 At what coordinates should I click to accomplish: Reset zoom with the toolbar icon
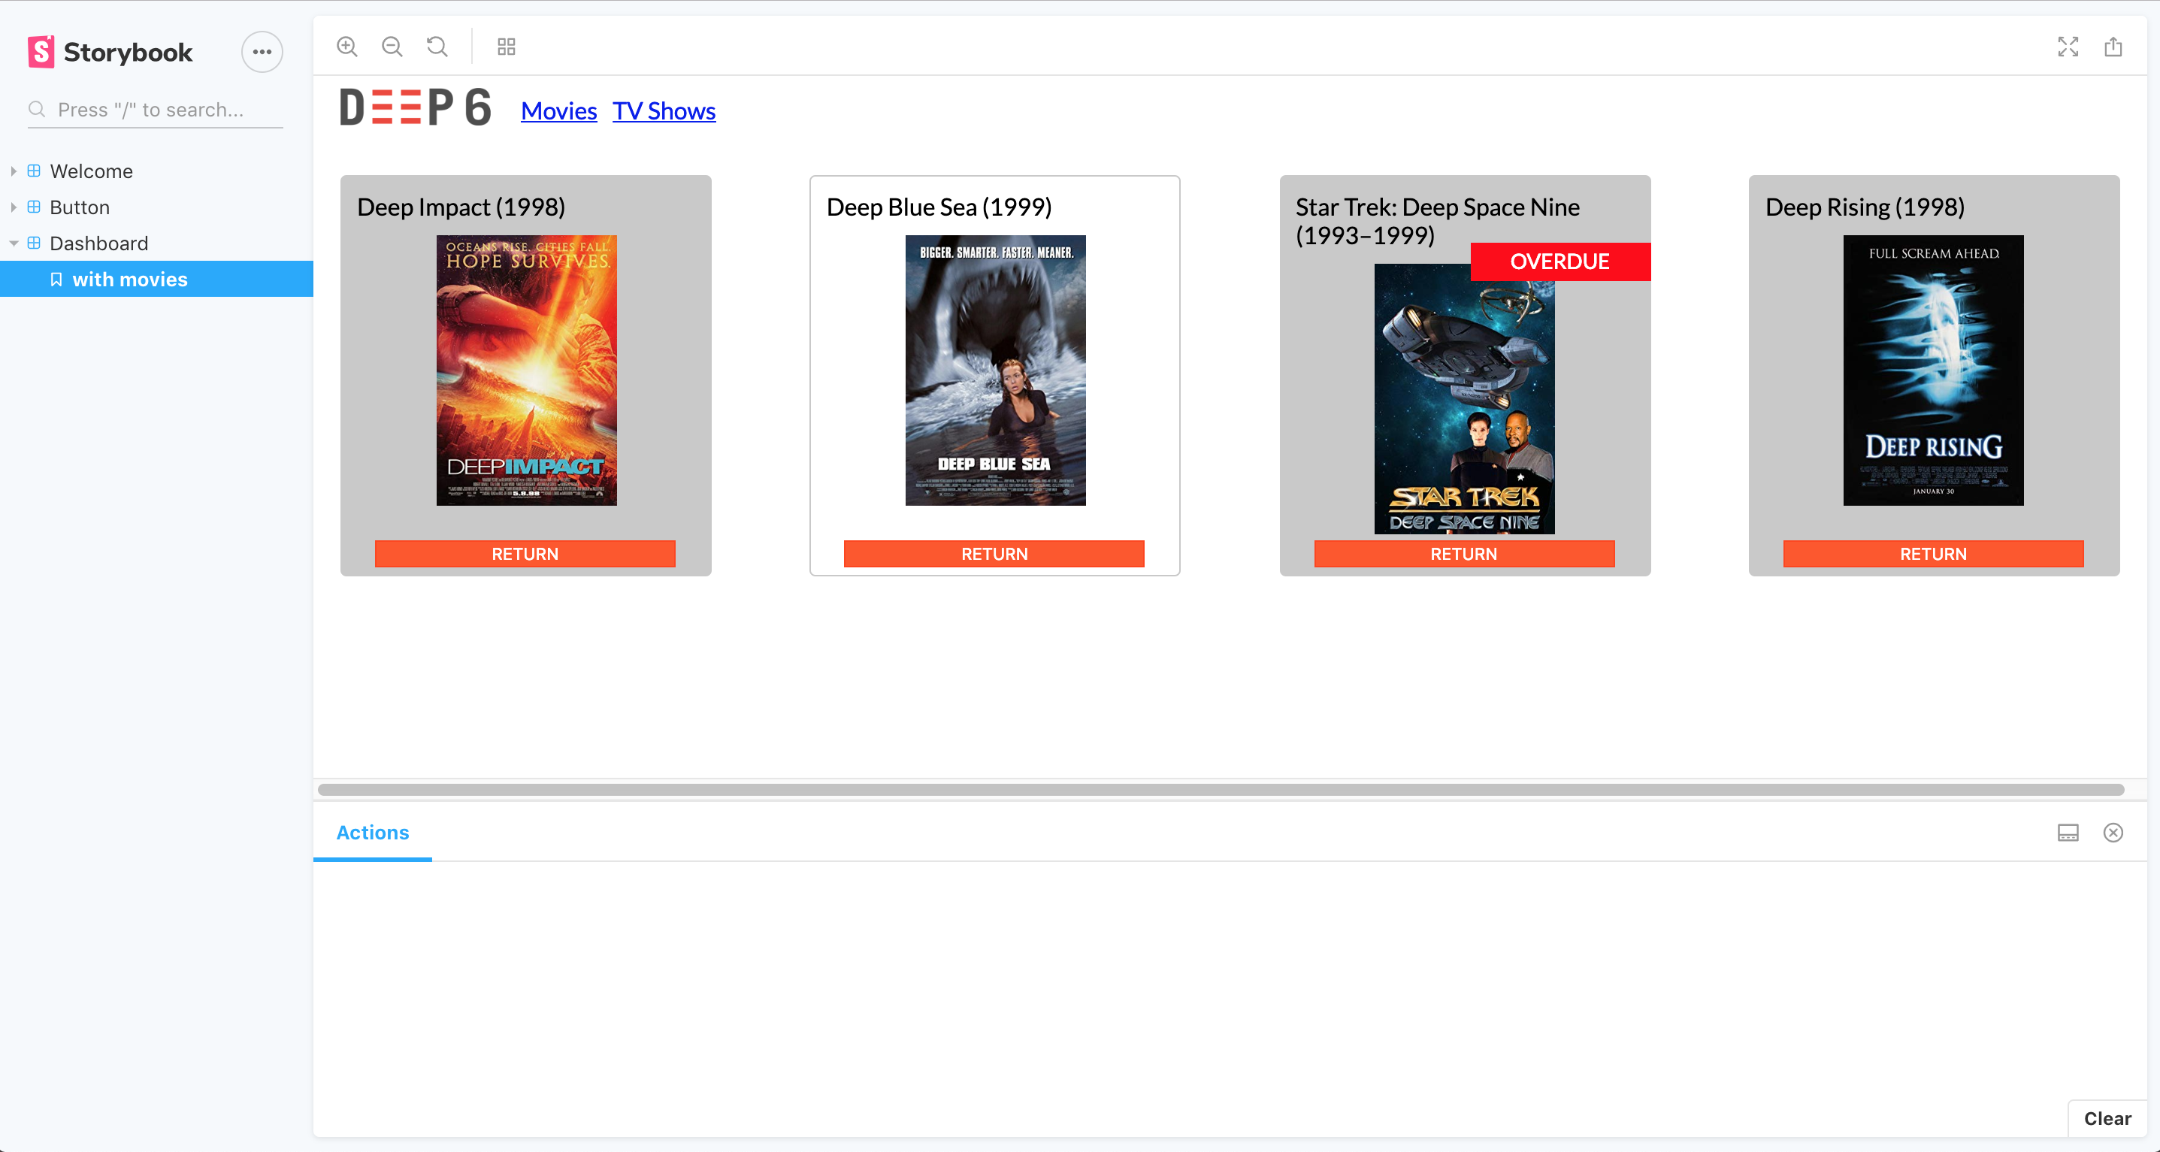437,46
